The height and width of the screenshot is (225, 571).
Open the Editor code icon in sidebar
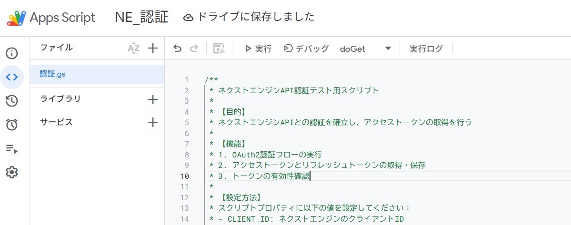[11, 77]
